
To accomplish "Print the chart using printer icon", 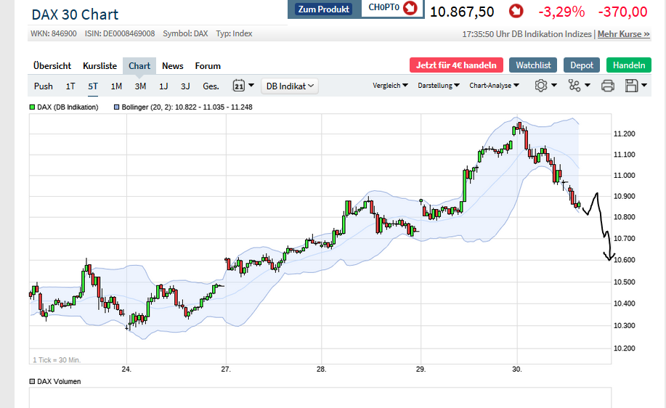I will click(x=608, y=86).
